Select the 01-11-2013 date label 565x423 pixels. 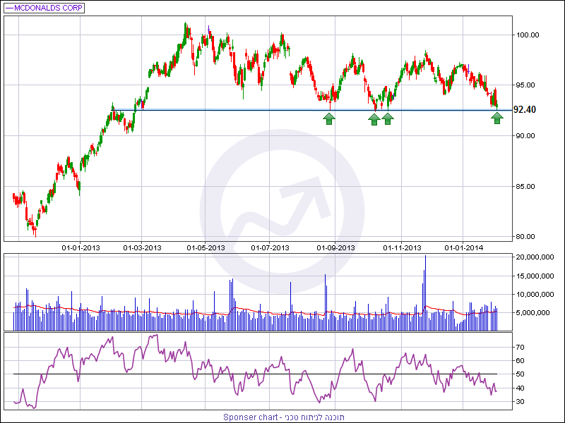[x=402, y=248]
